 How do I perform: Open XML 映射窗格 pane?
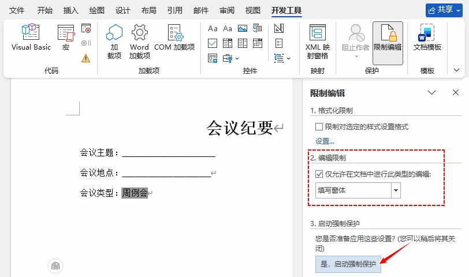click(x=317, y=41)
